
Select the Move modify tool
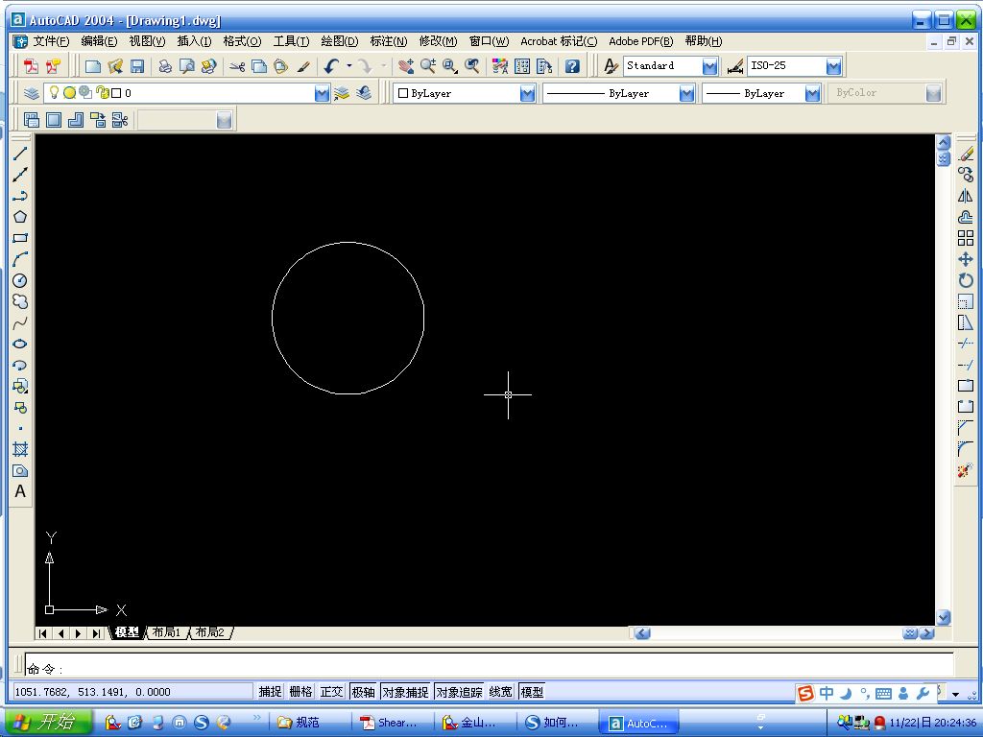(966, 259)
